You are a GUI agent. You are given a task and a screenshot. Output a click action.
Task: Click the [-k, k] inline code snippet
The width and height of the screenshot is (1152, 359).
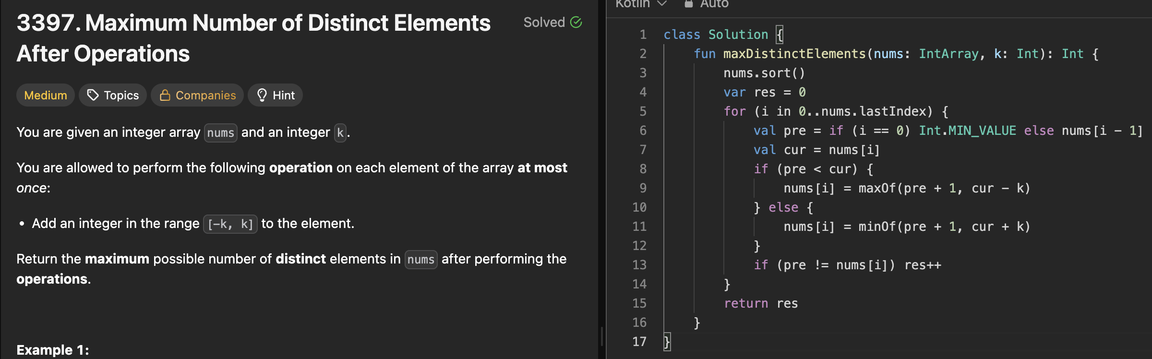[x=230, y=224]
